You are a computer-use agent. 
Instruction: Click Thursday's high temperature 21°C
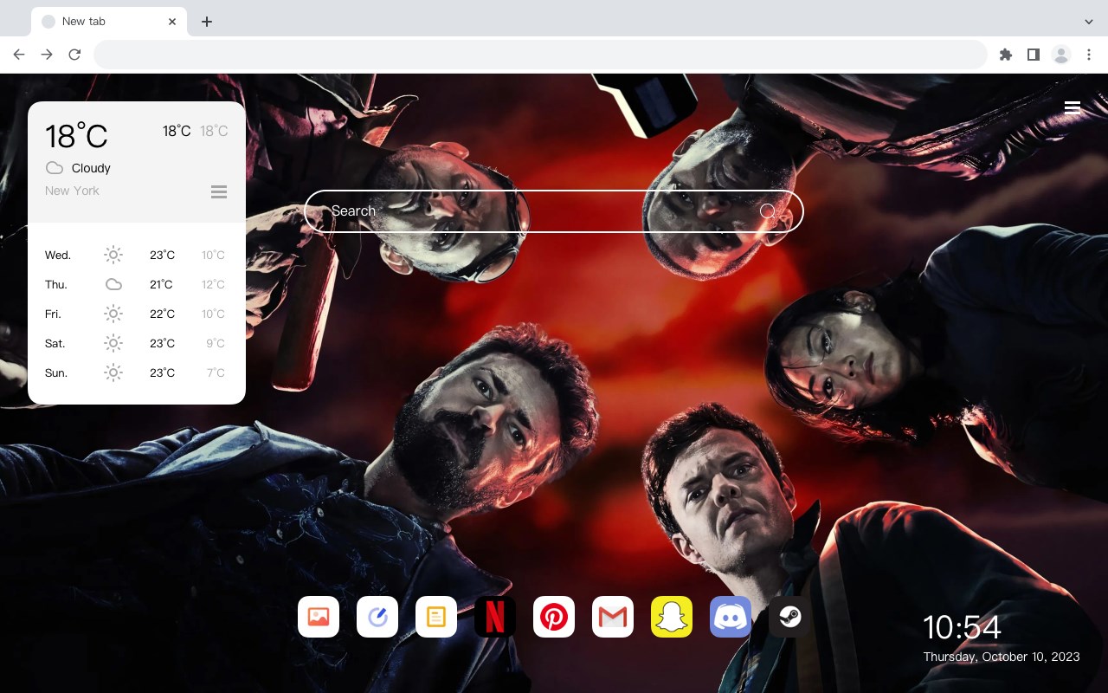pyautogui.click(x=161, y=284)
